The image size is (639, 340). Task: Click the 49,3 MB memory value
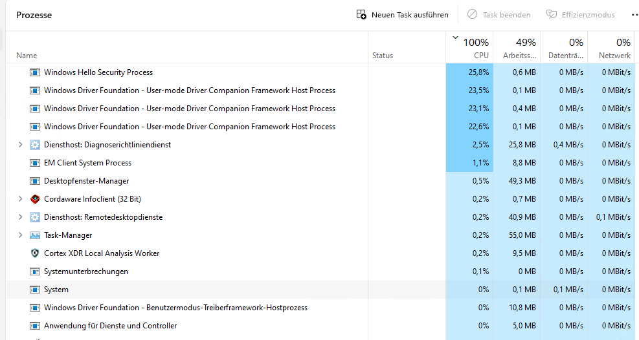click(x=522, y=181)
